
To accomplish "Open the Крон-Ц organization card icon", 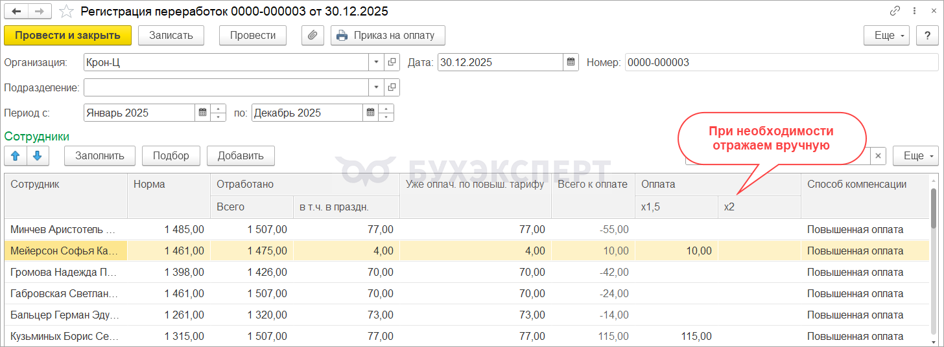I will pyautogui.click(x=392, y=62).
